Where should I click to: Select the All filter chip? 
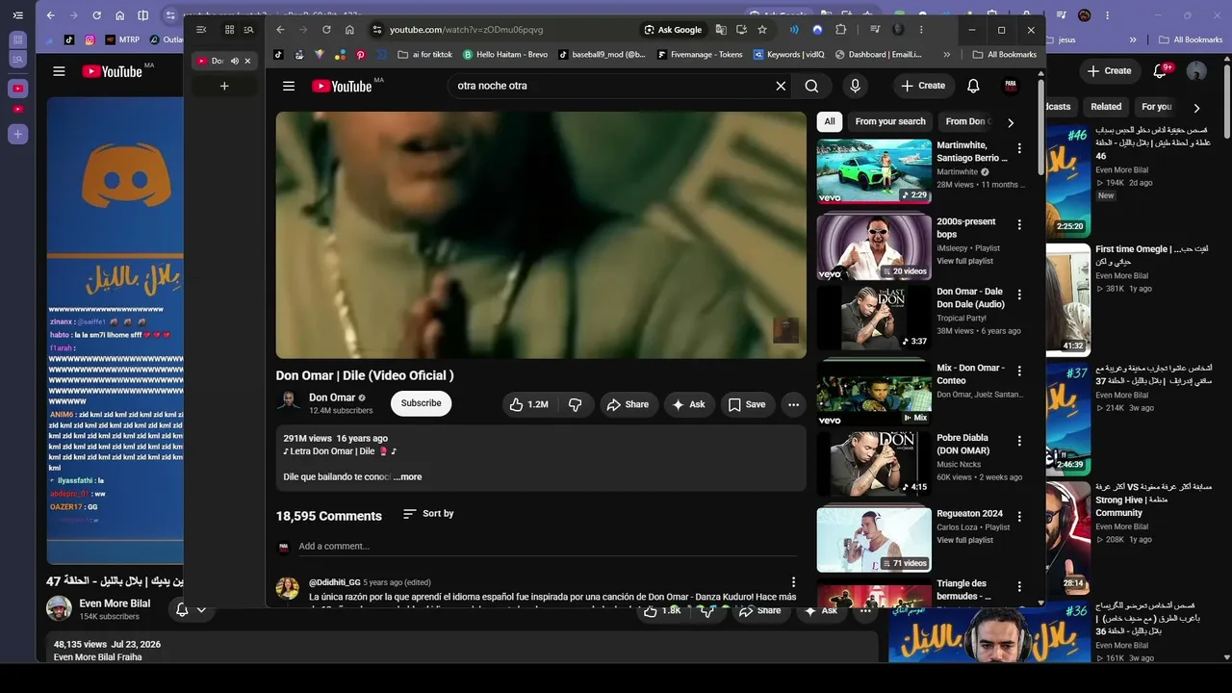pyautogui.click(x=830, y=121)
